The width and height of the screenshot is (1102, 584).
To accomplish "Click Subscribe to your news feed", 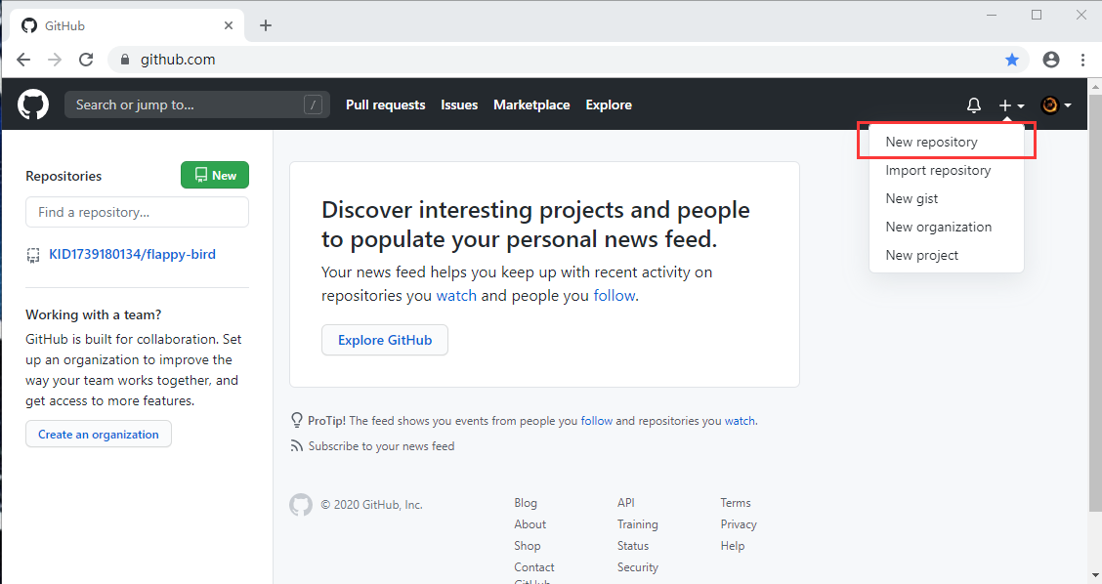I will pyautogui.click(x=381, y=446).
